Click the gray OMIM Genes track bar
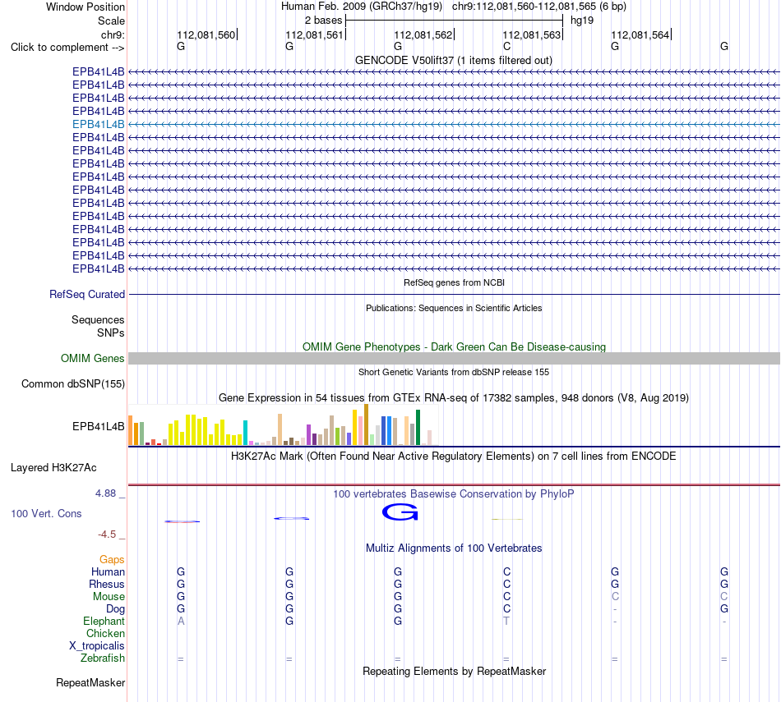781x702 pixels. click(454, 358)
